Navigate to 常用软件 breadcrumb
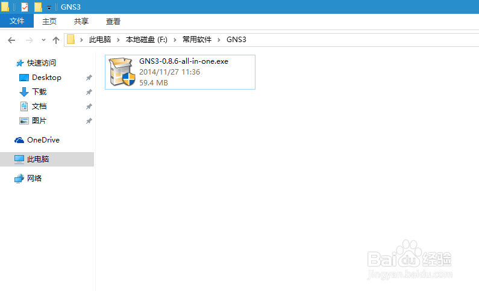Viewport: 479px width, 291px height. coord(197,40)
